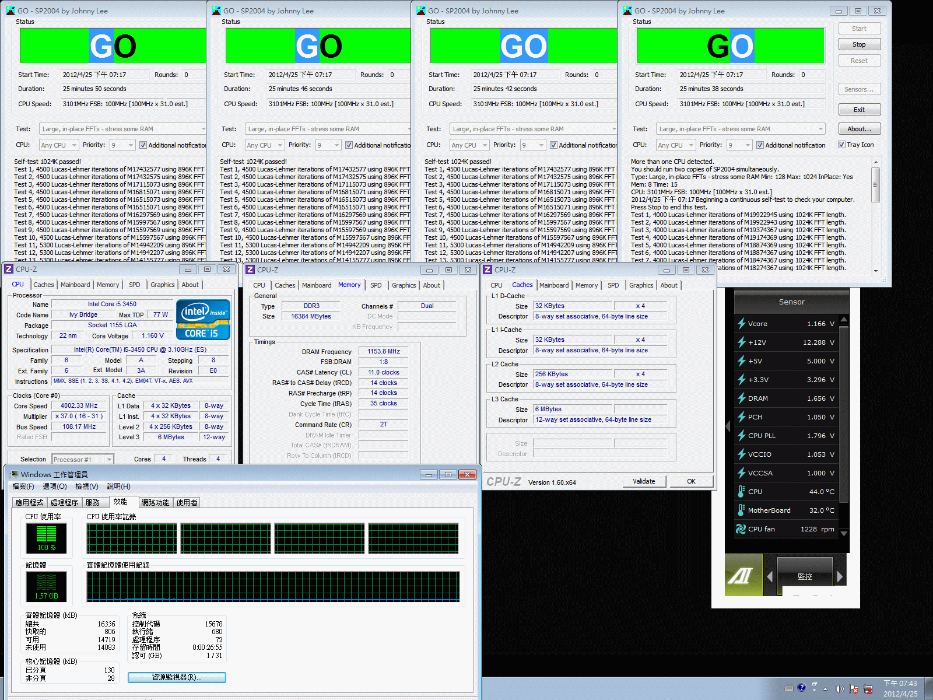933x700 pixels.
Task: Open the Any CPU dropdown in the 25:38 duration window
Action: pos(676,145)
